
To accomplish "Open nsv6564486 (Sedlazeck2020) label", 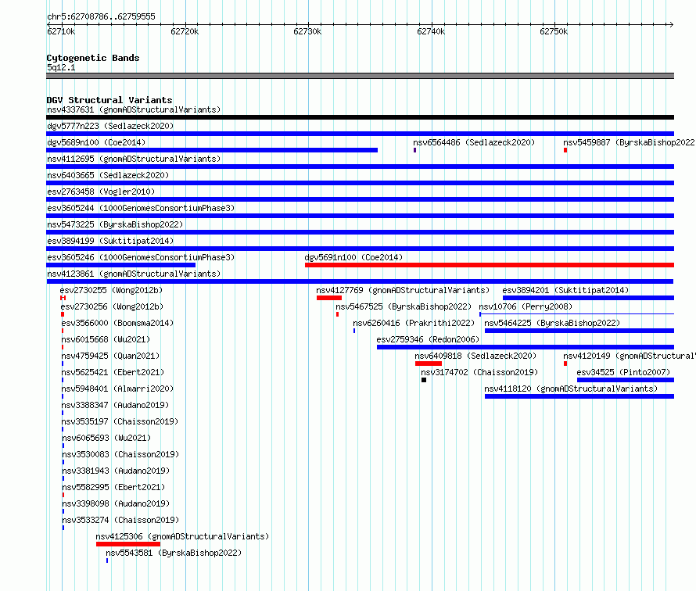I will [x=474, y=142].
